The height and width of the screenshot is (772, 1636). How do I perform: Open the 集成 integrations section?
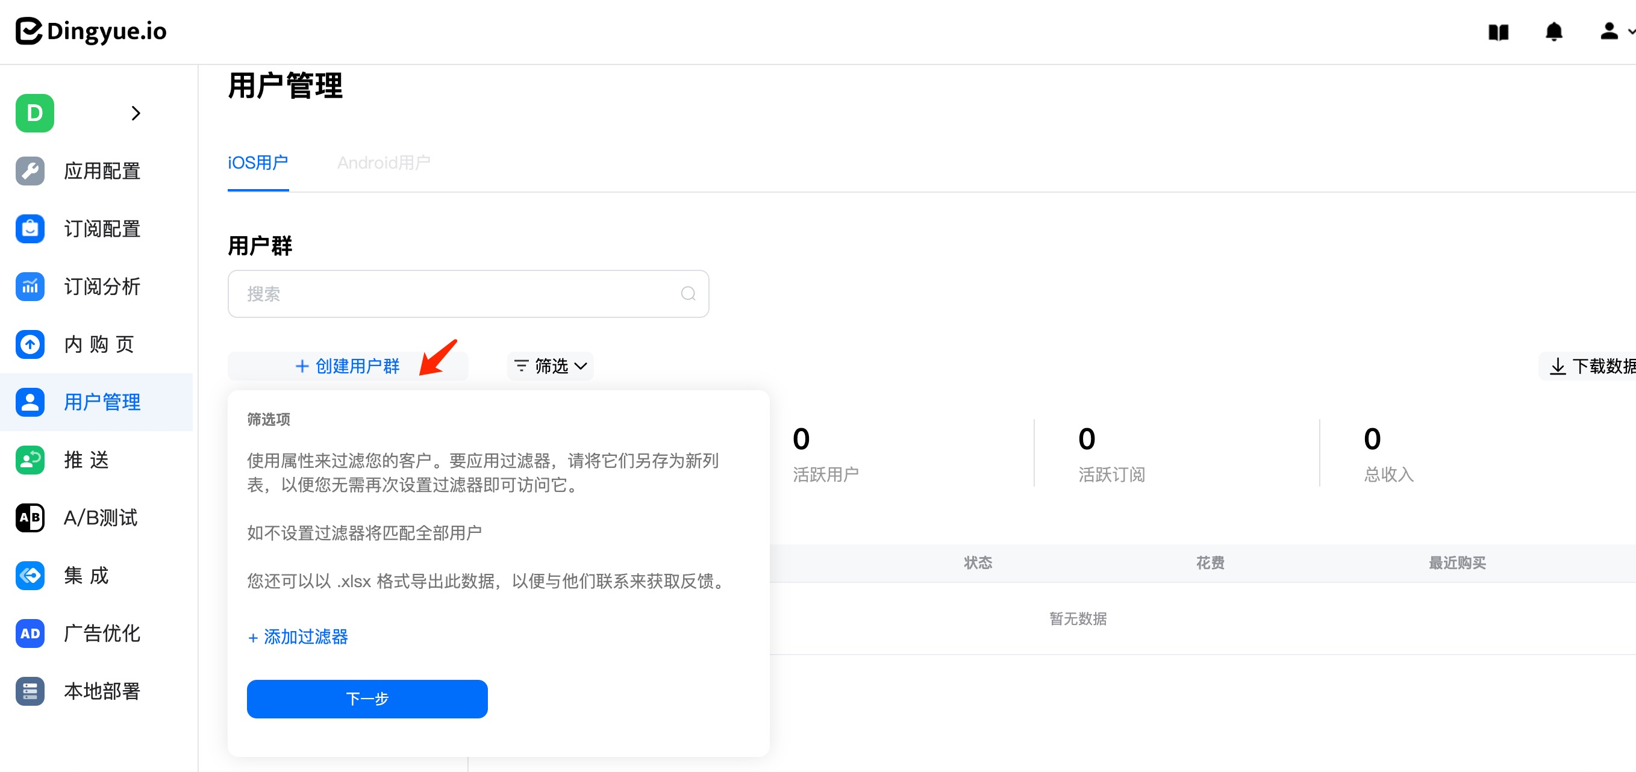point(86,575)
